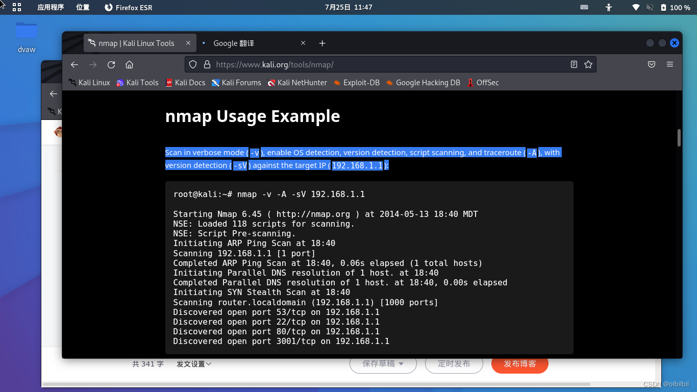Open the 应用程序 menu
Screen dimensions: 697x392
pyautogui.click(x=51, y=7)
